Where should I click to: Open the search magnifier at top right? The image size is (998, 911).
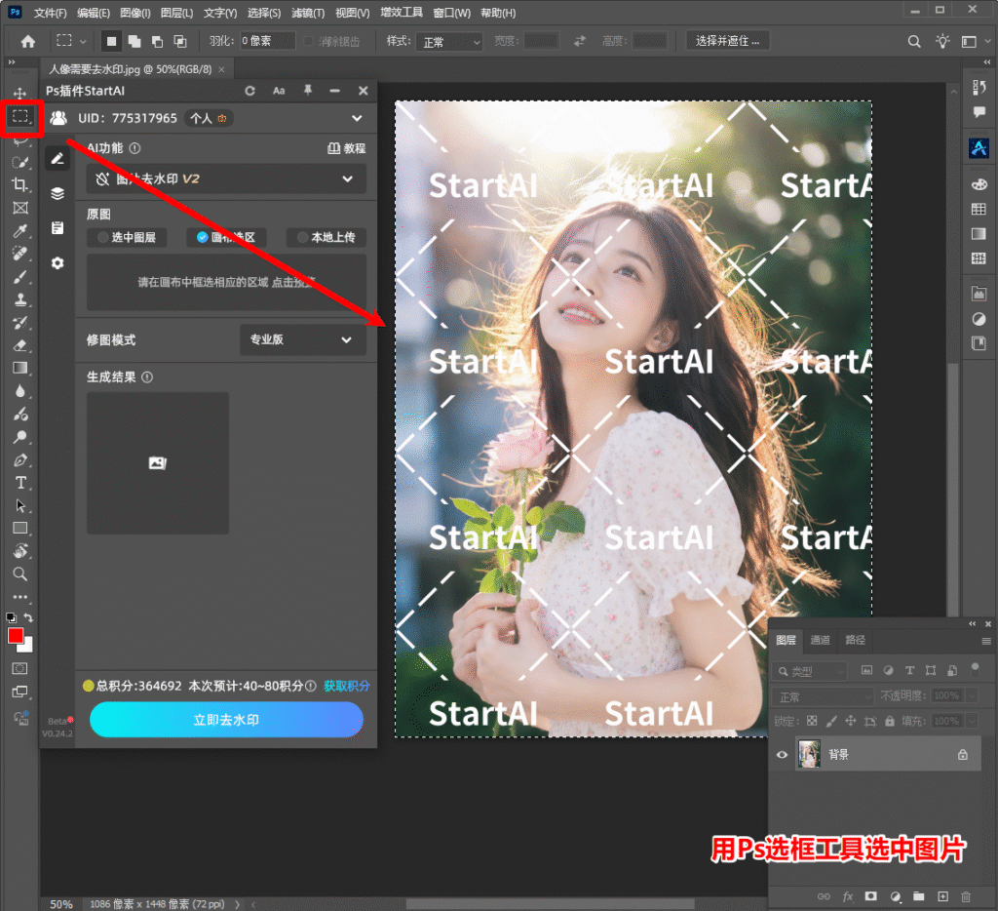914,41
